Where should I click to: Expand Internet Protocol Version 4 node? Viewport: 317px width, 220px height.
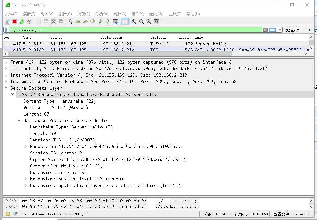[6, 75]
